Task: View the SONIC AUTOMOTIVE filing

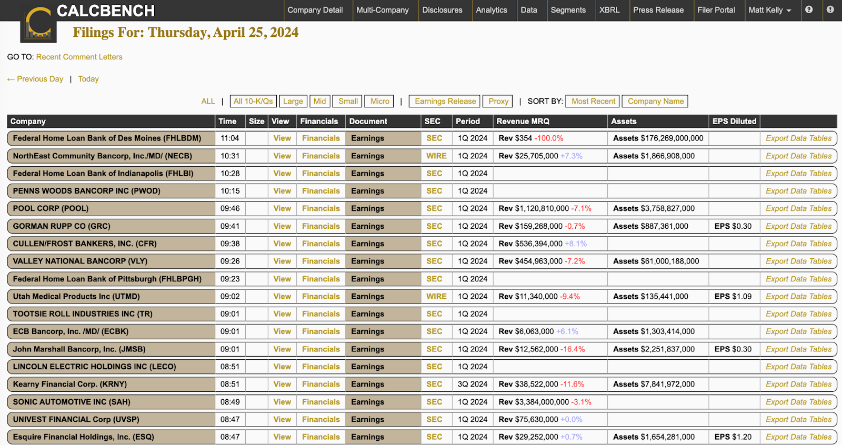Action: coord(282,402)
